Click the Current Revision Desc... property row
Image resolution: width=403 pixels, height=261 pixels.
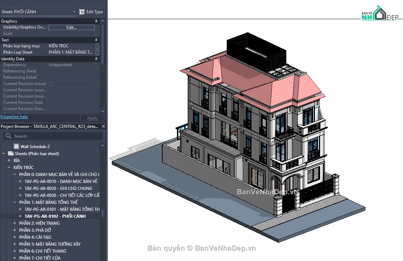point(49,109)
